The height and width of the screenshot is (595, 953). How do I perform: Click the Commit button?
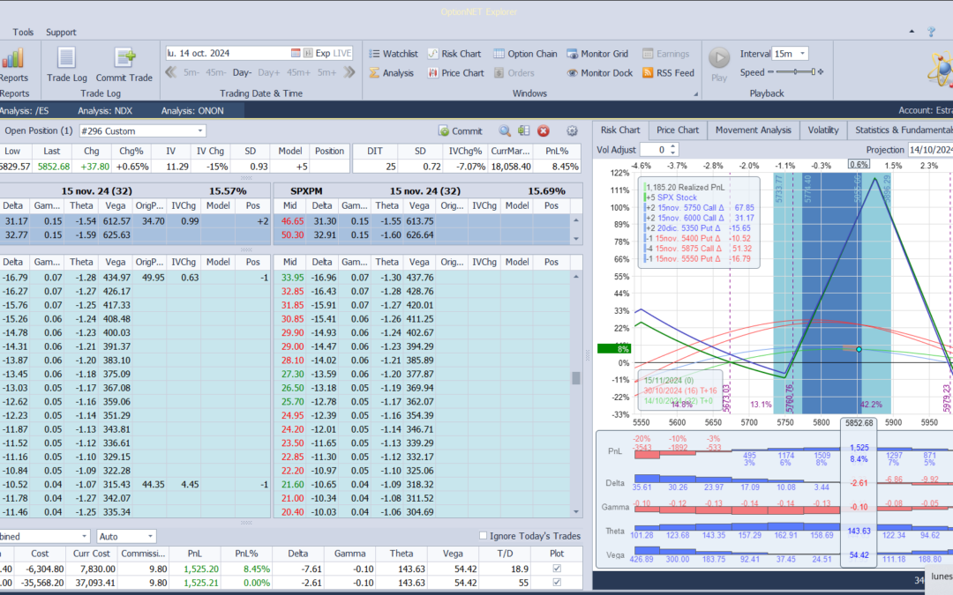point(460,130)
